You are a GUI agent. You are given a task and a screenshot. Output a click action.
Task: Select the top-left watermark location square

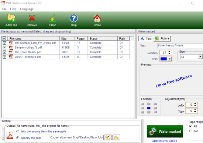click(x=142, y=104)
